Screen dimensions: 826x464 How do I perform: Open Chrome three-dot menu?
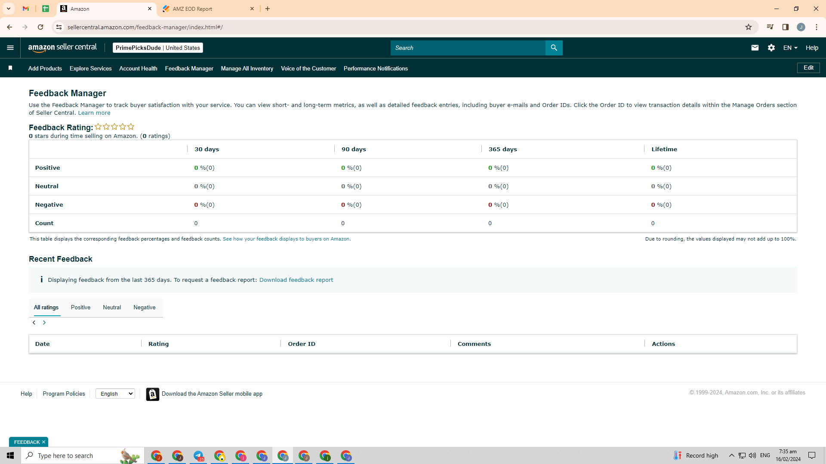pyautogui.click(x=817, y=27)
